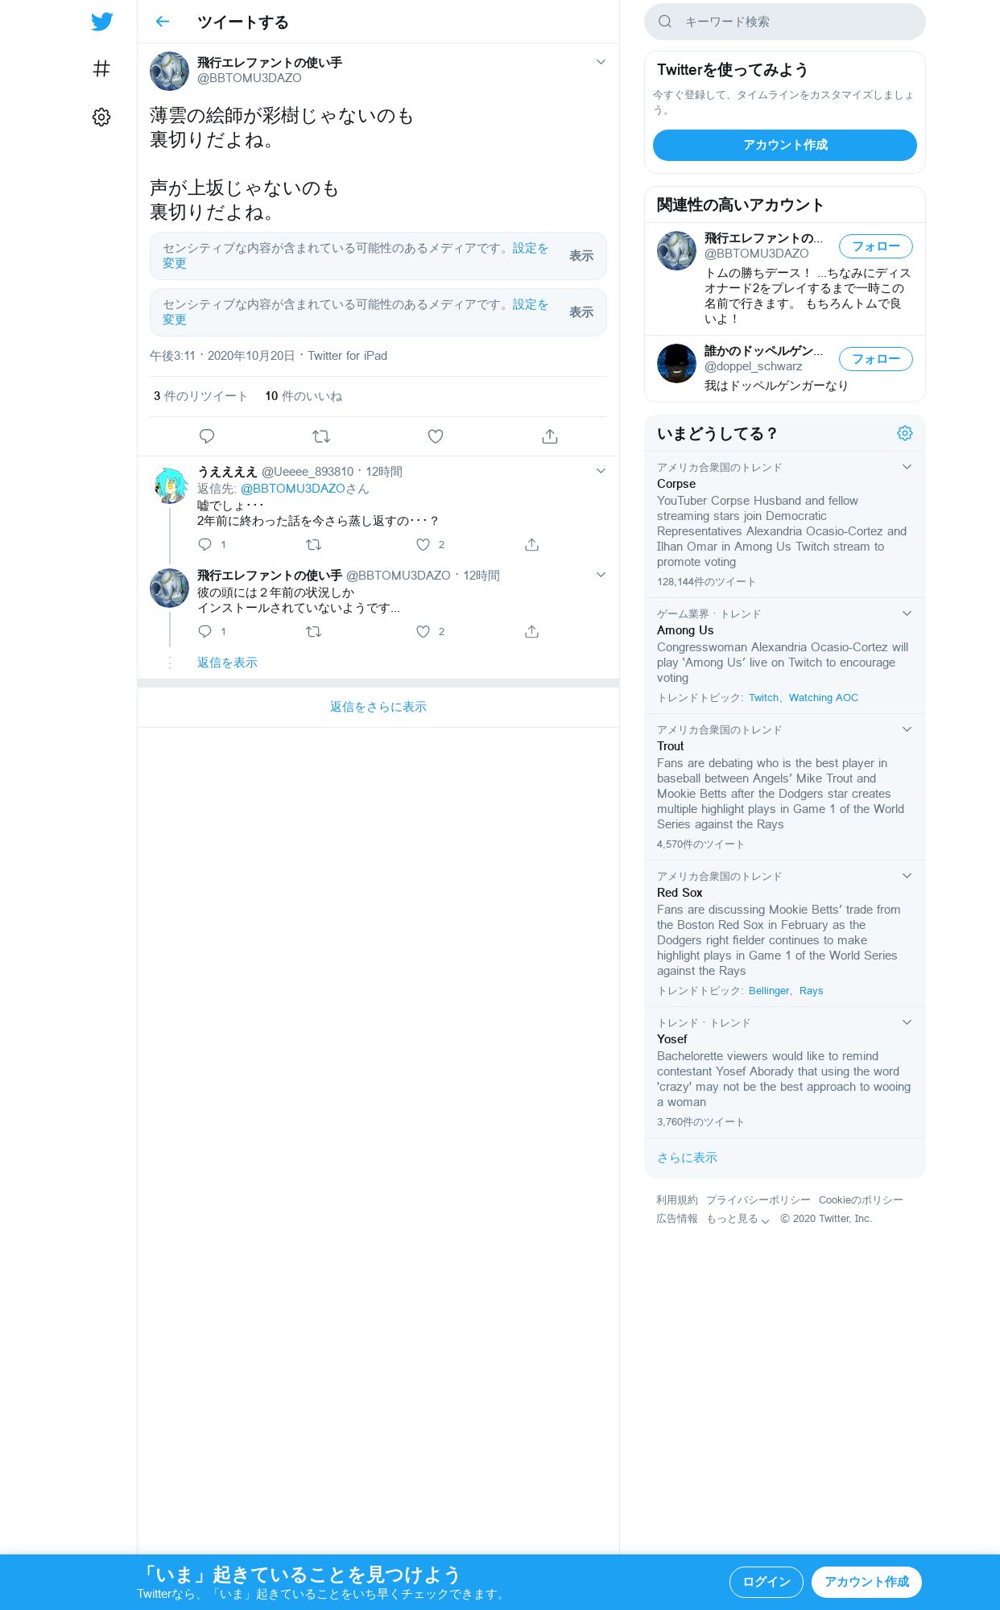This screenshot has height=1610, width=1000.
Task: Click blue アカウント作成 button in signup card
Action: [785, 145]
